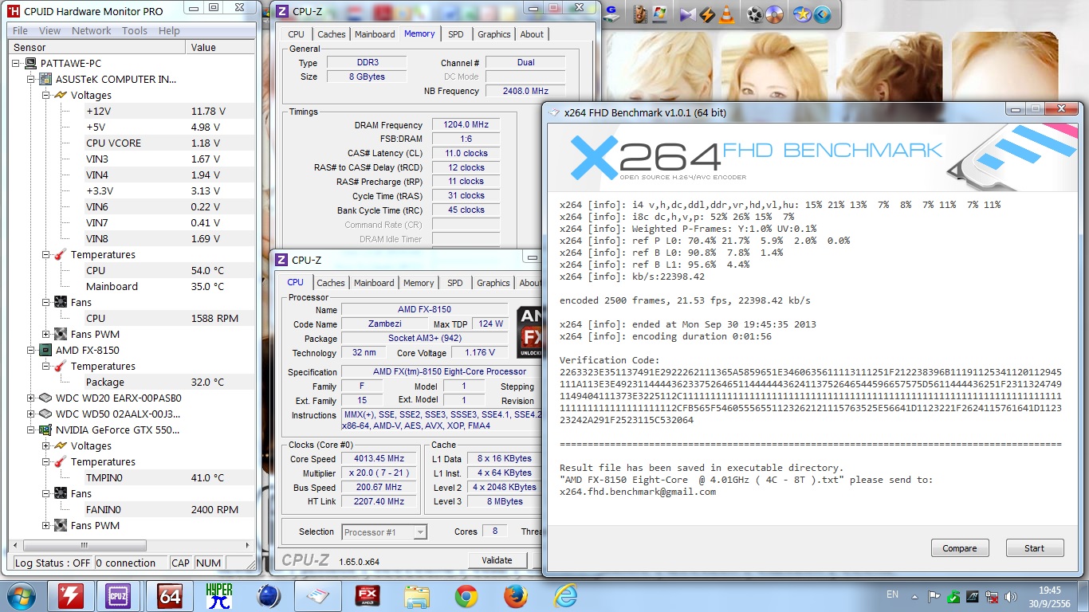Expand the WDC WD50 02AALX drive node
1089x612 pixels.
[32, 414]
